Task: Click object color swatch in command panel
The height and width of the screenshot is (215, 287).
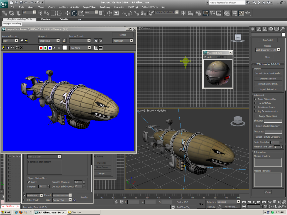Action: pyautogui.click(x=283, y=35)
